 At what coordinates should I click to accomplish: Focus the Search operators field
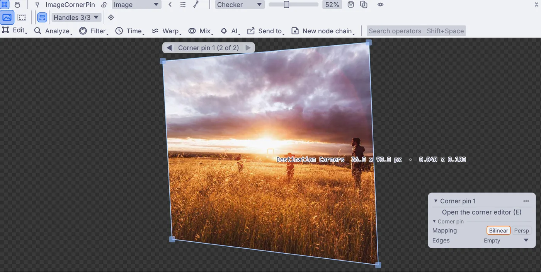point(416,31)
